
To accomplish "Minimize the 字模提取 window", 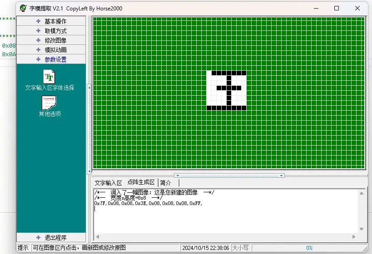I will 316,8.
